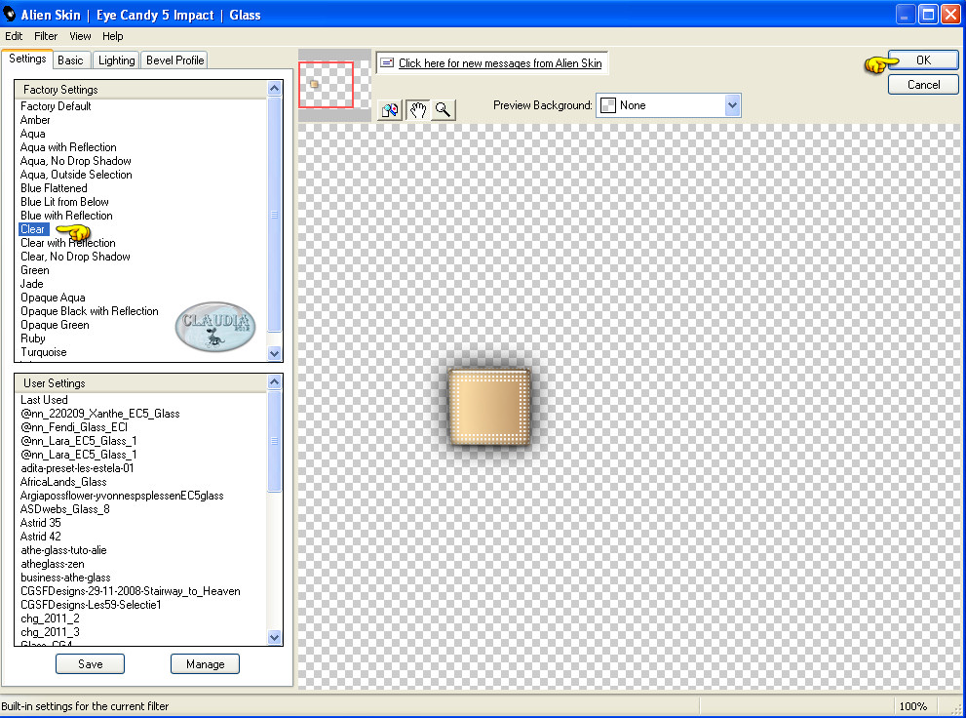This screenshot has height=718, width=966.
Task: Select ASDwebs_Glass_8 user setting
Action: [x=64, y=509]
